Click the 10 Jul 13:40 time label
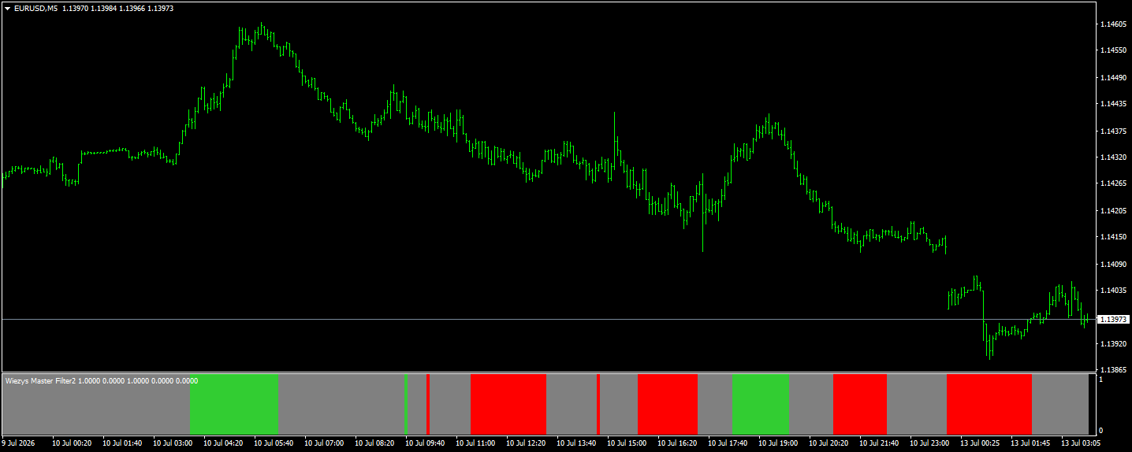 [576, 443]
